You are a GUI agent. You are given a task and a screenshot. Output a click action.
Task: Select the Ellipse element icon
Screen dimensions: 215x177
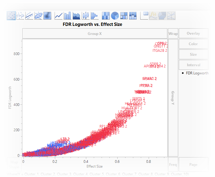38,15
